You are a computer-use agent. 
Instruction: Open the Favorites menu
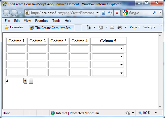pos(41,21)
